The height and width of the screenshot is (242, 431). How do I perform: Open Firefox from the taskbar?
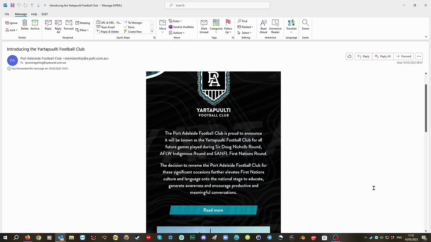(27, 238)
